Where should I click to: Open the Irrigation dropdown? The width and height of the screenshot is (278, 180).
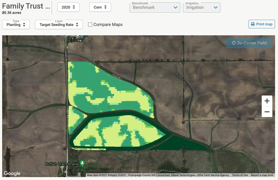pyautogui.click(x=202, y=8)
